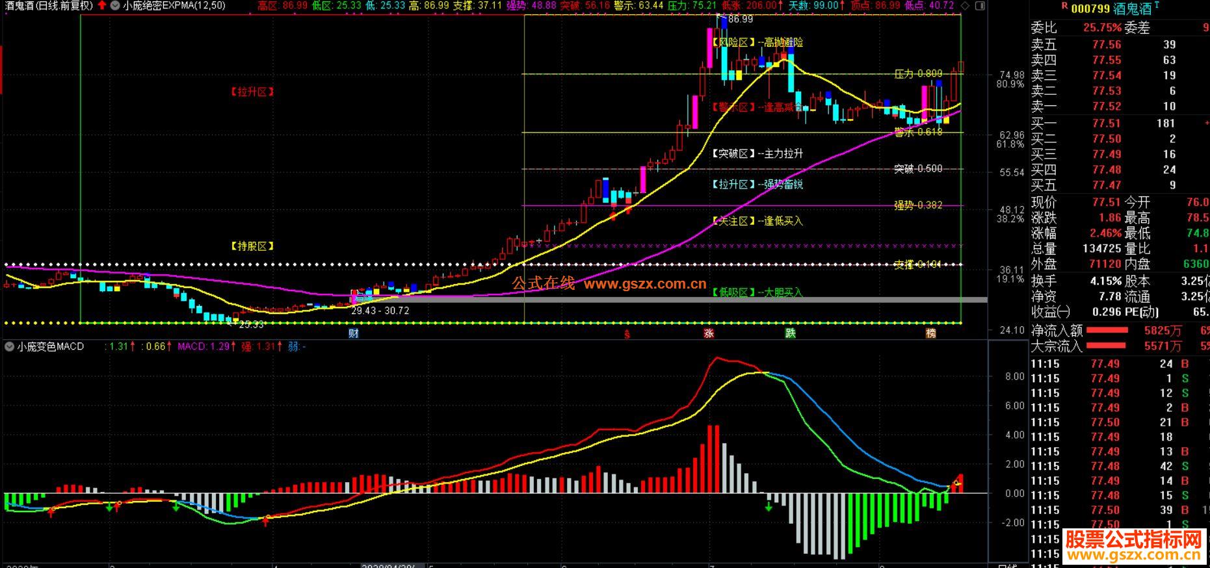The height and width of the screenshot is (568, 1210).
Task: Click the 25.33 low price marker
Action: [x=252, y=324]
